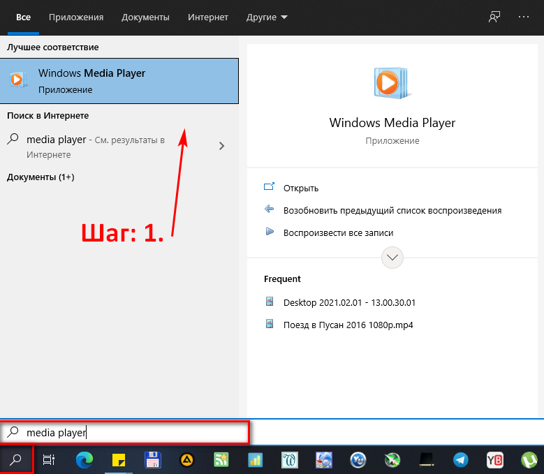544x474 pixels.
Task: Open the feedback icon in search header
Action: point(494,17)
